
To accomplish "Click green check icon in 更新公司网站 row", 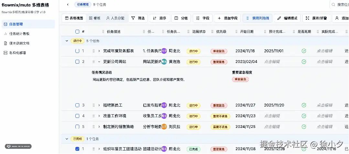I will pyautogui.click(x=304, y=62).
